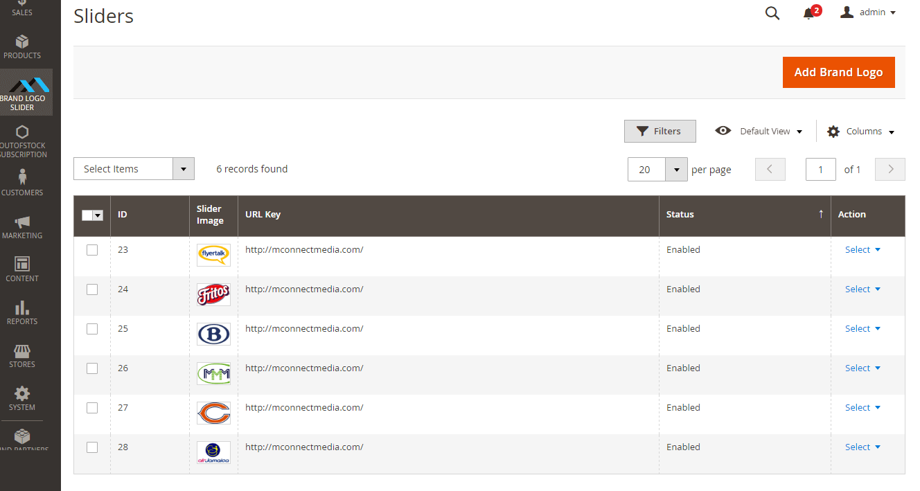Open the notifications bell icon
The image size is (920, 491).
click(808, 13)
